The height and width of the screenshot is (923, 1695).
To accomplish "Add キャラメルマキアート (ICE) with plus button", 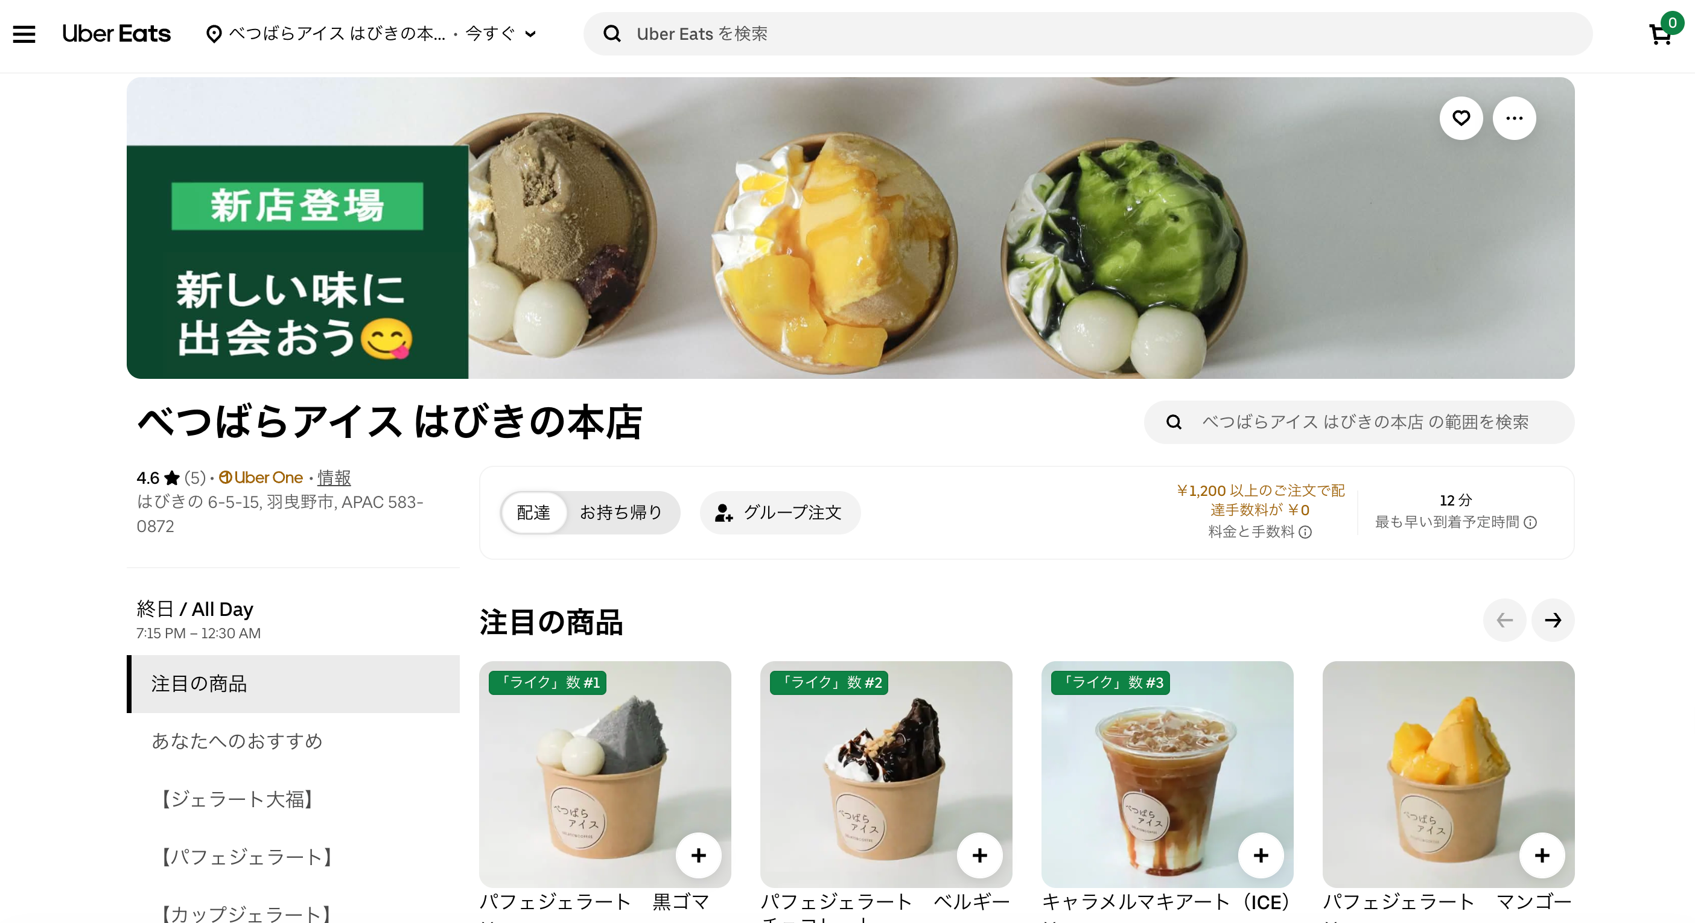I will (x=1261, y=855).
